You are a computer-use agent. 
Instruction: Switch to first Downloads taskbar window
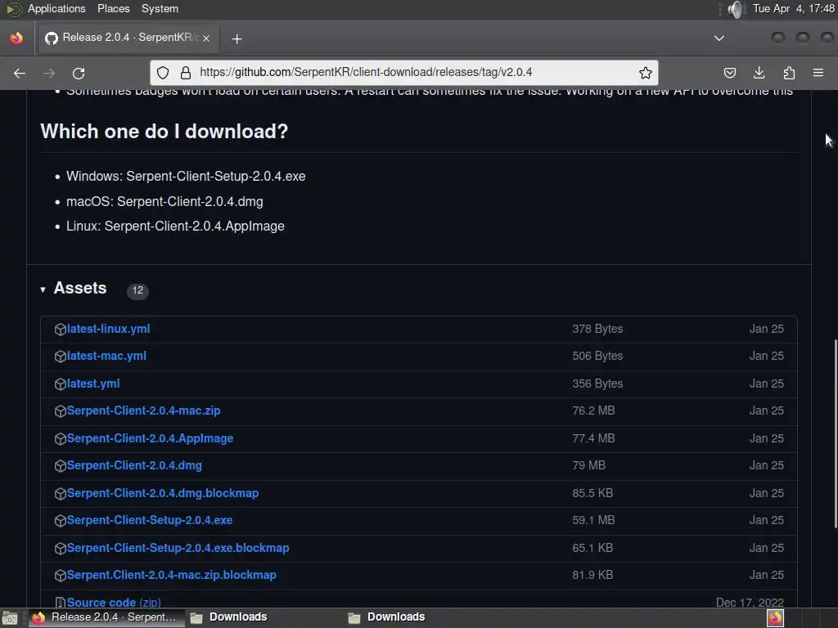[x=230, y=618]
